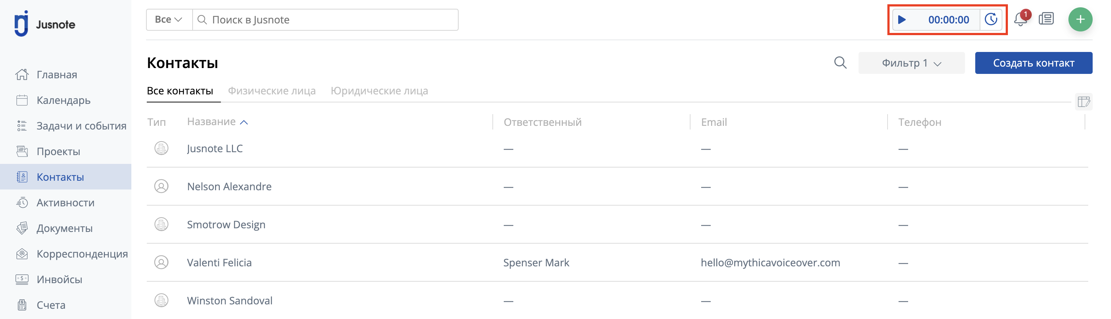Click the magnifier icon in Контакты header
This screenshot has width=1111, height=319.
click(x=840, y=63)
